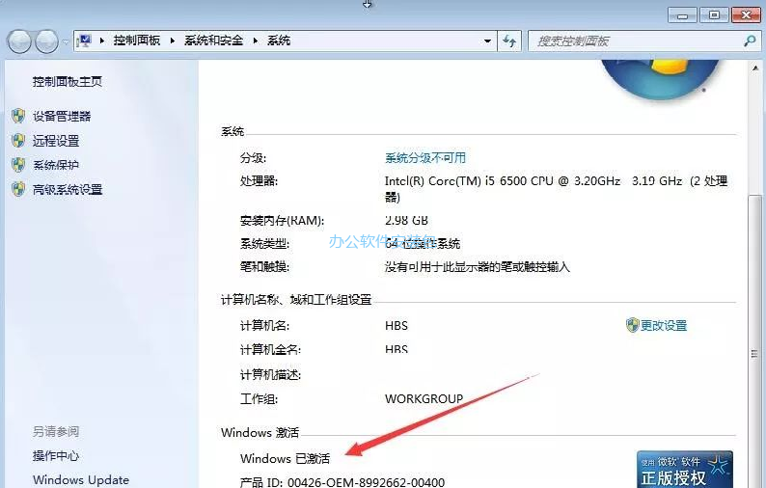Image resolution: width=766 pixels, height=488 pixels.
Task: Select Windows 已激活 status text
Action: 285,459
